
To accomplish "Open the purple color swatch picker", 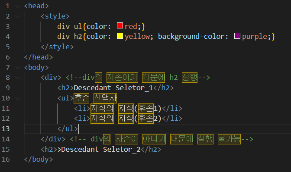I will [237, 36].
